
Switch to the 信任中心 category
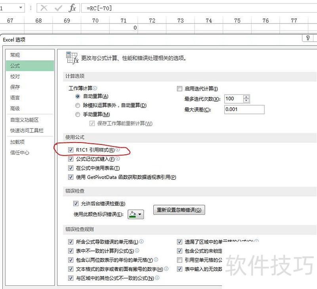pyautogui.click(x=20, y=152)
